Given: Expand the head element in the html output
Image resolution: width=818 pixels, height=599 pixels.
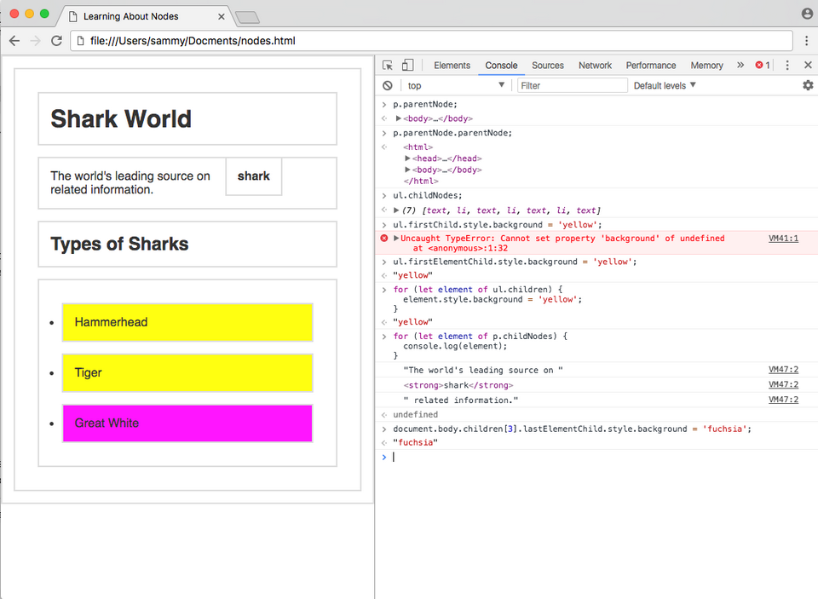Looking at the screenshot, I should pyautogui.click(x=407, y=158).
